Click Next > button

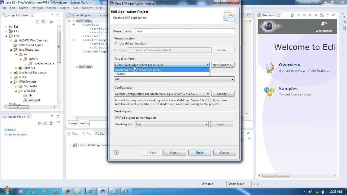[175, 153]
